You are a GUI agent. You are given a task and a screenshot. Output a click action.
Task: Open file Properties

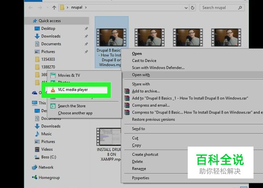pos(141,178)
